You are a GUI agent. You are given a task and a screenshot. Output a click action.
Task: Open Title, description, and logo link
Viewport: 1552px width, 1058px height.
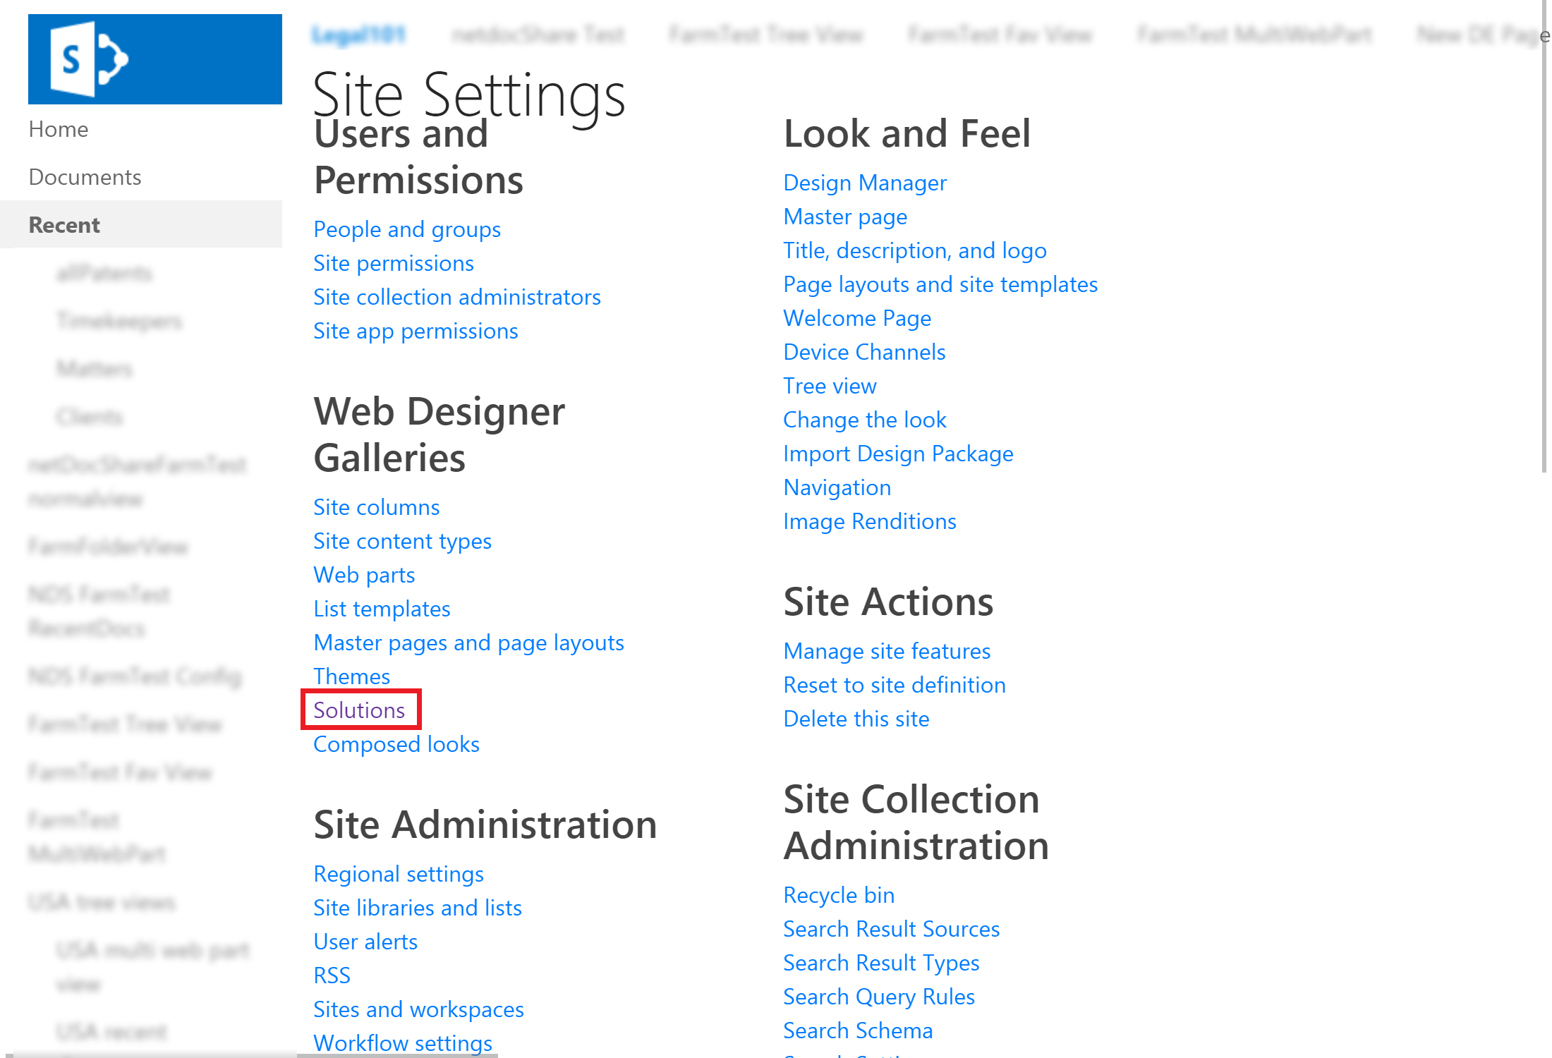point(915,250)
